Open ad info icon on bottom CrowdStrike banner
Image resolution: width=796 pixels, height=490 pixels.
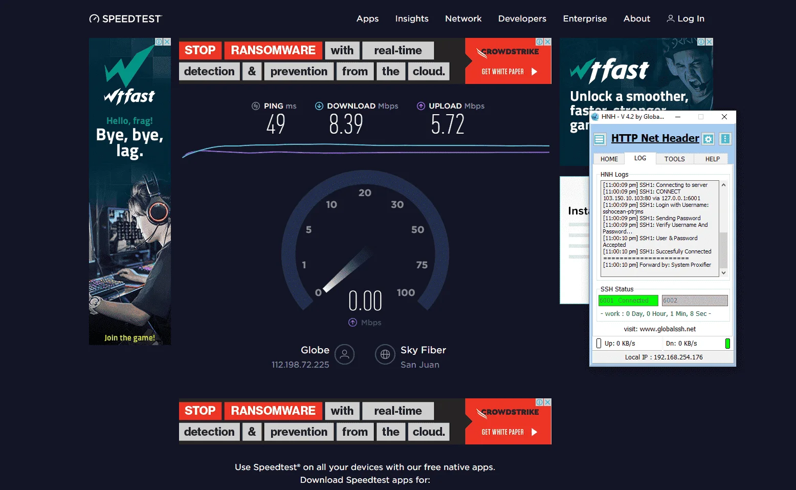(540, 402)
